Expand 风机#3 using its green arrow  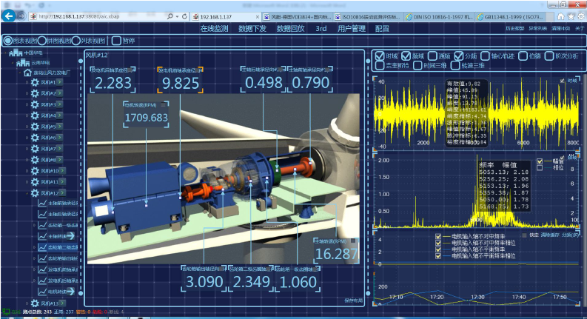click(x=58, y=104)
